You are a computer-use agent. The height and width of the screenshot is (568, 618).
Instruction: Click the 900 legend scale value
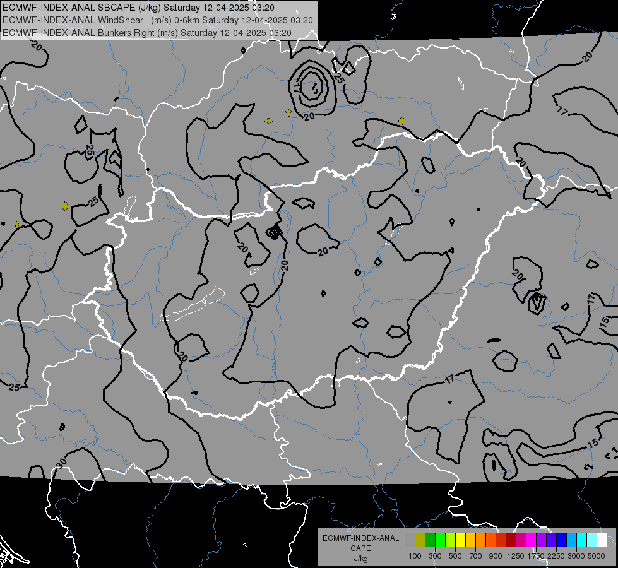coord(496,556)
